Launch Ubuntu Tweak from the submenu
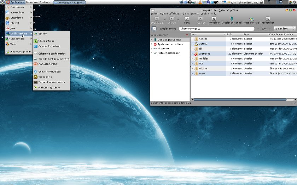The width and height of the screenshot is (297, 185). (52, 41)
